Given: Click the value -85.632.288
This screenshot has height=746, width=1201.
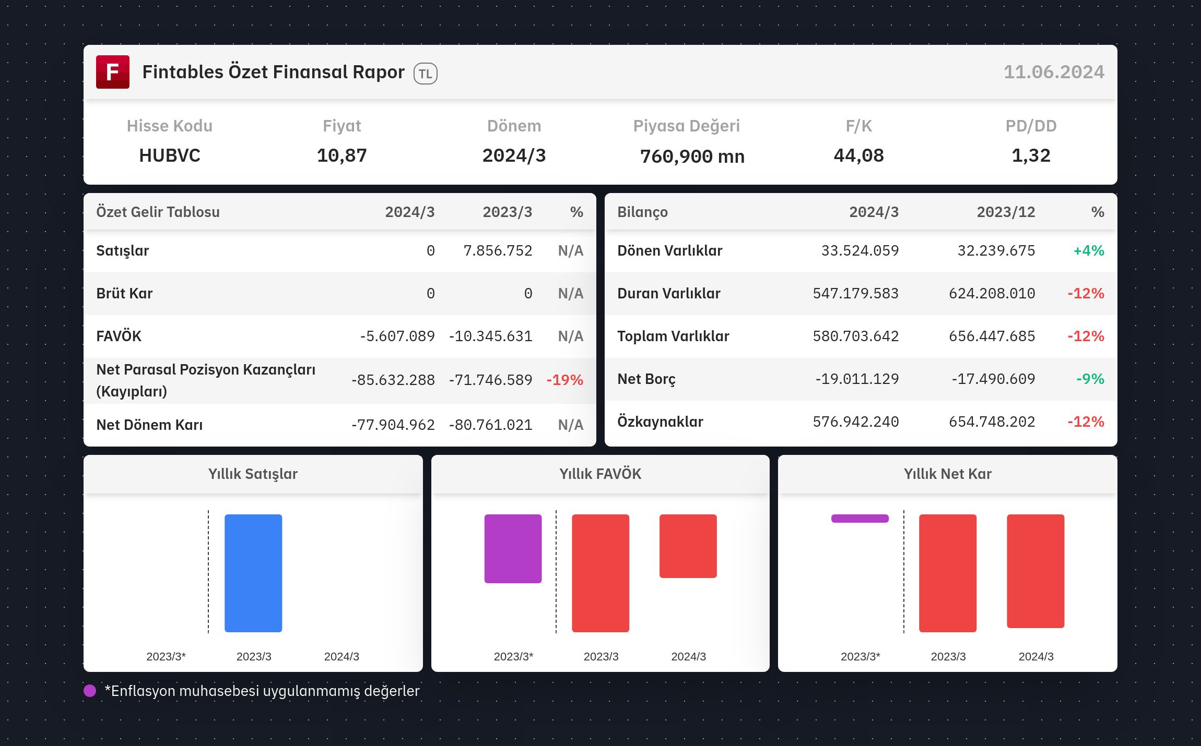Looking at the screenshot, I should pos(393,380).
